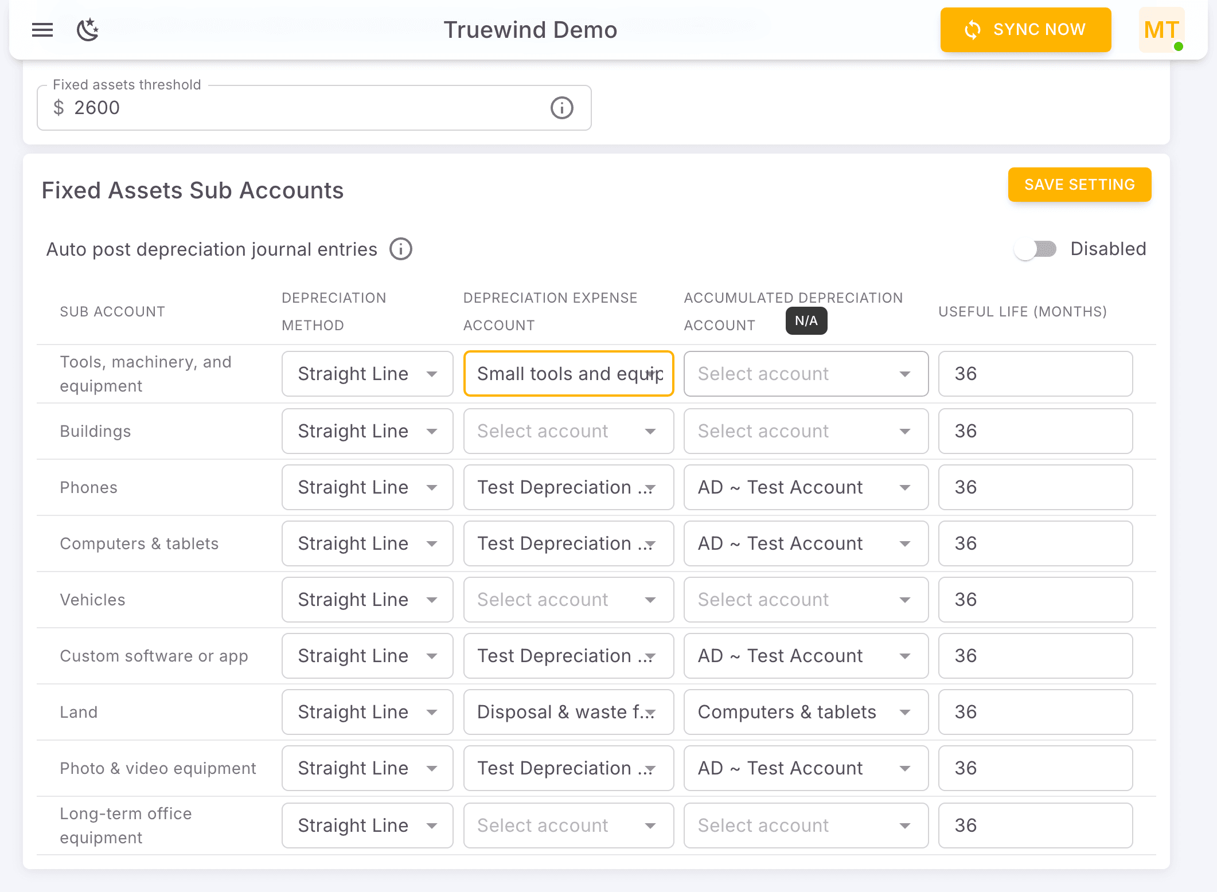Viewport: 1217px width, 892px height.
Task: Enable the Auto post depreciation journal entries toggle
Action: click(x=1035, y=249)
